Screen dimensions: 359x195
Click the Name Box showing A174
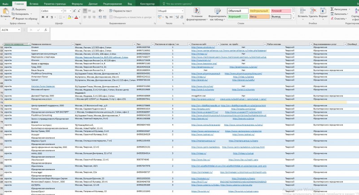[x=10, y=30]
